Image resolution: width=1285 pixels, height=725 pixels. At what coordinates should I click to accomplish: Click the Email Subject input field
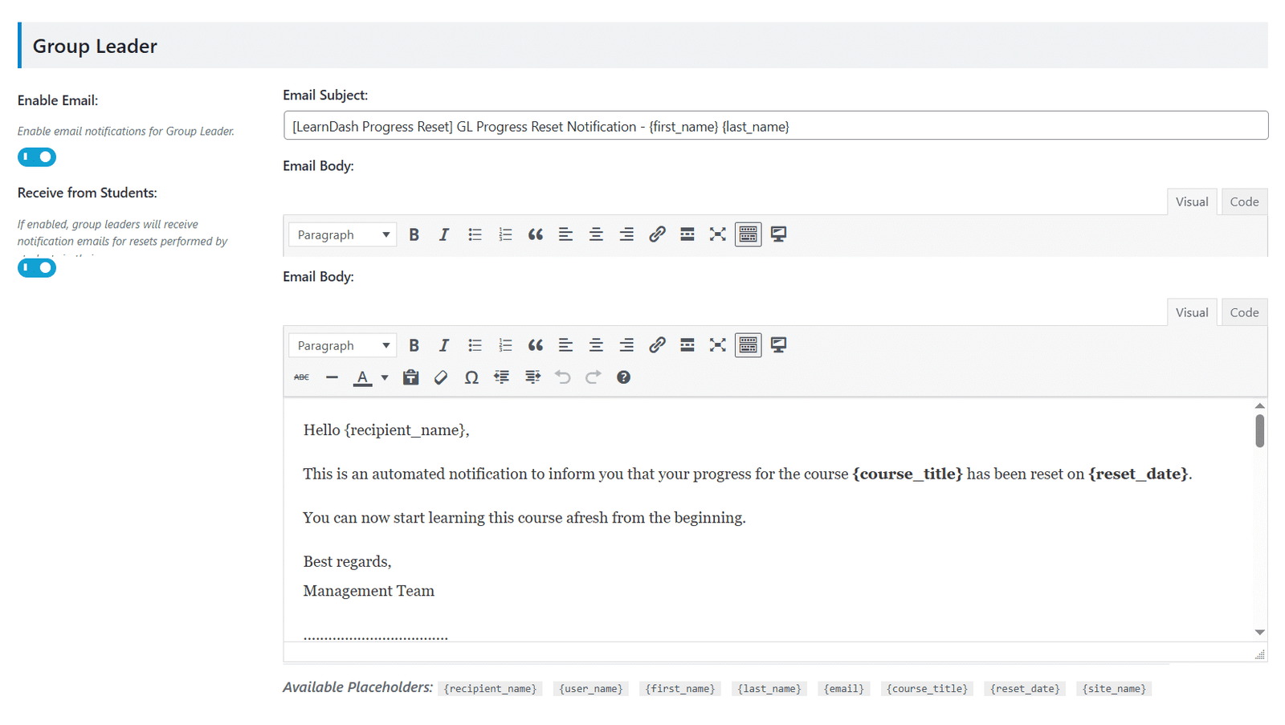[x=776, y=126]
